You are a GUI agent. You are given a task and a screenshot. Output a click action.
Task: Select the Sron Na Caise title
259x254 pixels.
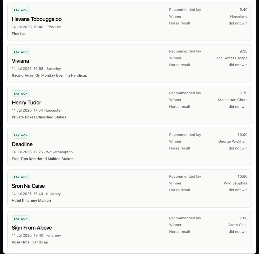pos(28,186)
